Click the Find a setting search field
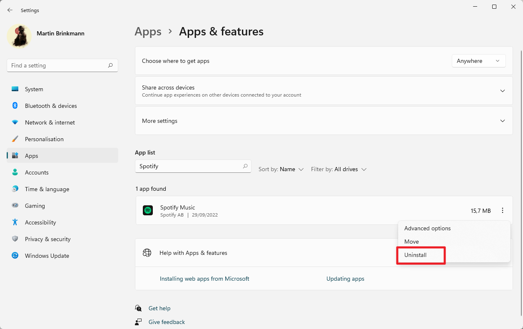523x329 pixels. [x=62, y=65]
